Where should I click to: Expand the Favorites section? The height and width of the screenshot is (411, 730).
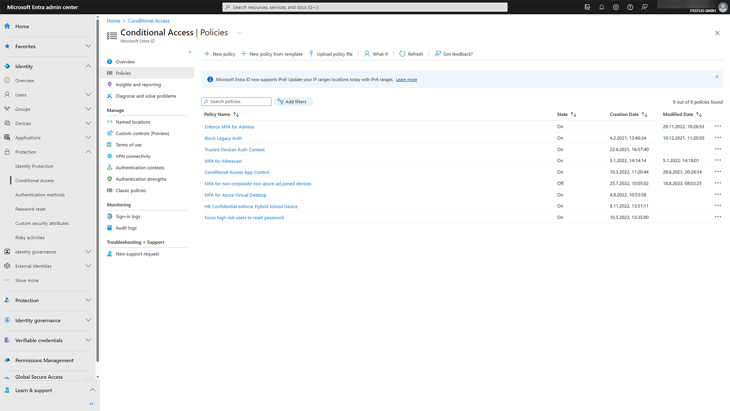coord(88,46)
